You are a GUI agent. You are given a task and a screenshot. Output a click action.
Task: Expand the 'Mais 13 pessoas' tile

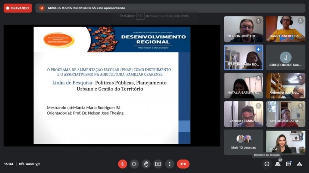[x=243, y=142]
